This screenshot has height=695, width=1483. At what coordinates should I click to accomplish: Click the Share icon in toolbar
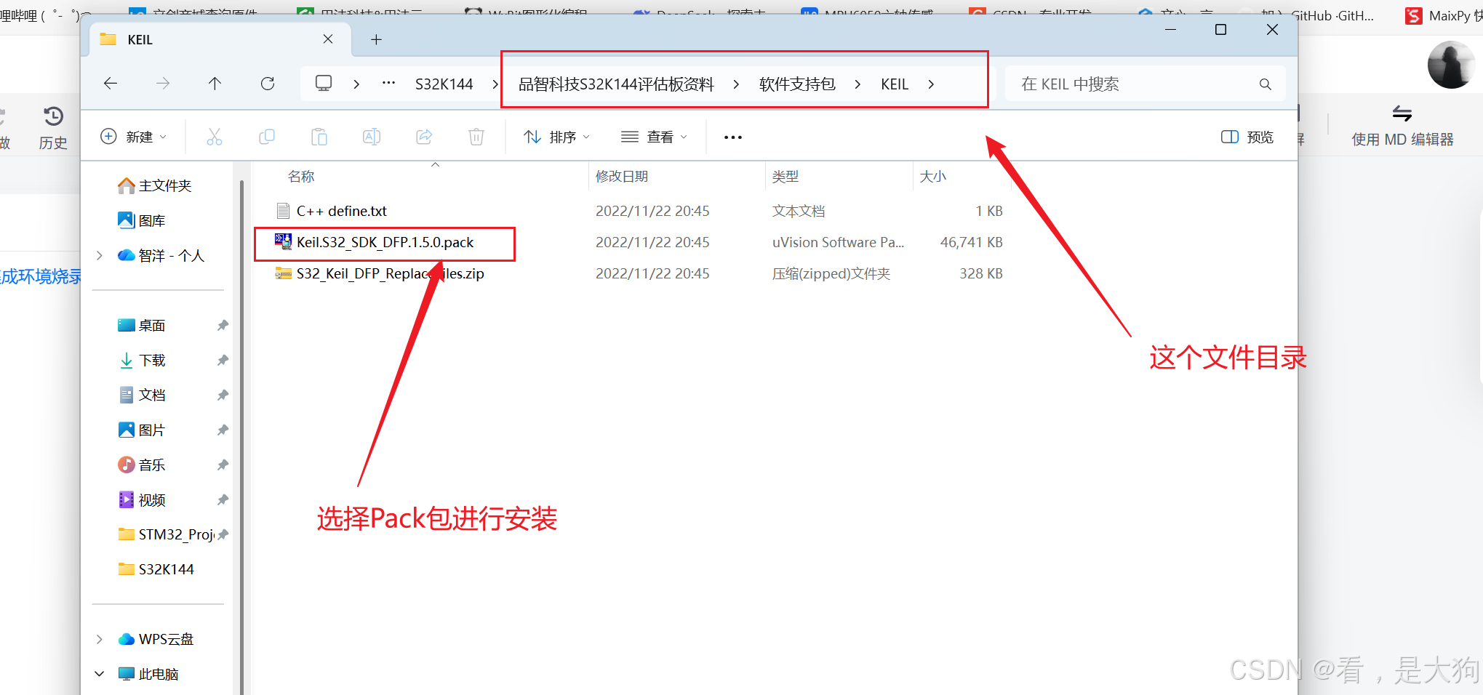tap(424, 137)
